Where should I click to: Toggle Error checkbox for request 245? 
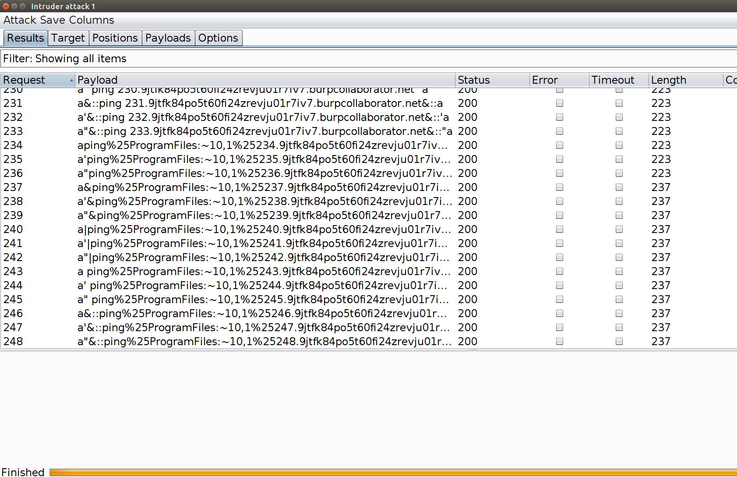click(560, 299)
